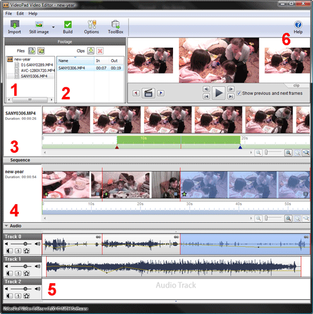Toggle the star effects button on Track 1
The height and width of the screenshot is (314, 313).
tap(26, 273)
